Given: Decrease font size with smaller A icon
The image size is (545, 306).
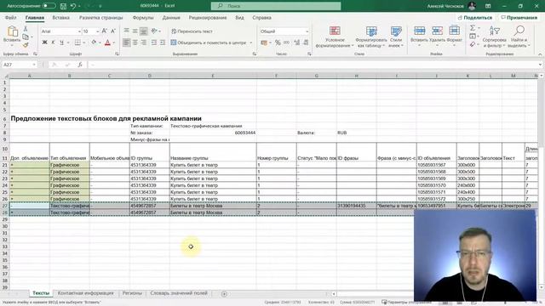Looking at the screenshot, I should 113,31.
